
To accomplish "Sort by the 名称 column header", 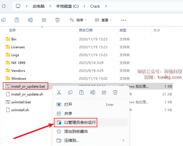I will coord(12,30).
